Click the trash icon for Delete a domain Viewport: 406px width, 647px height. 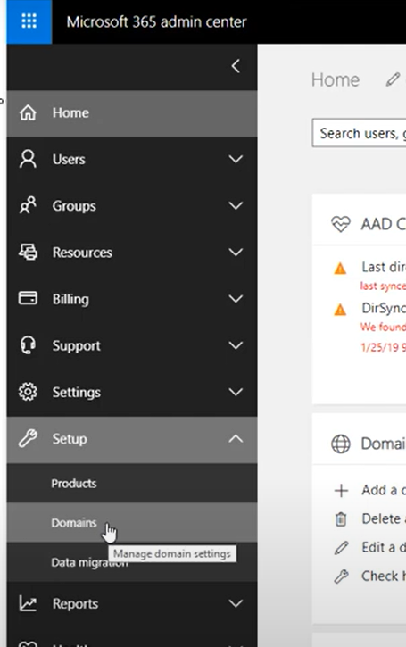(341, 519)
